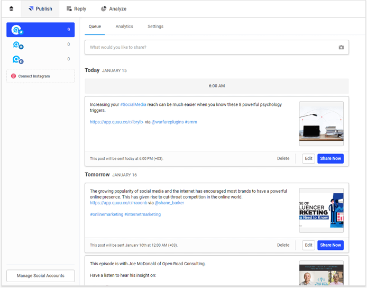The height and width of the screenshot is (288, 367).
Task: Switch to the Reply section
Action: pos(76,8)
